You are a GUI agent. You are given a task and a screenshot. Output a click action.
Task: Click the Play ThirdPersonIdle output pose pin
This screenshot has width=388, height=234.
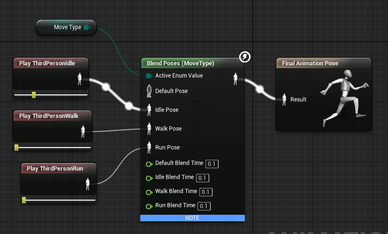pos(80,80)
